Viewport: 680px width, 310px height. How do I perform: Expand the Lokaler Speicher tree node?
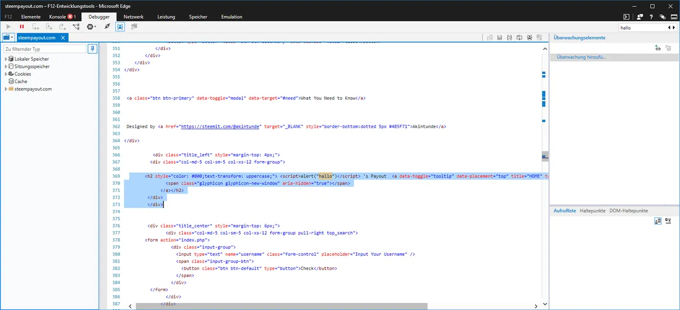pos(6,59)
